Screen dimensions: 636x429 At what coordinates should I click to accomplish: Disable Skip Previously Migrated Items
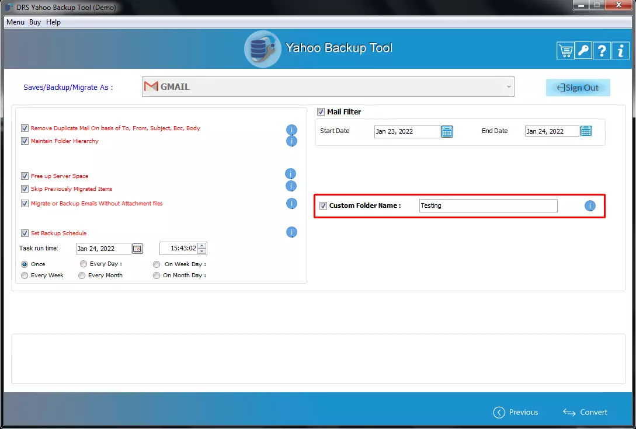[25, 189]
